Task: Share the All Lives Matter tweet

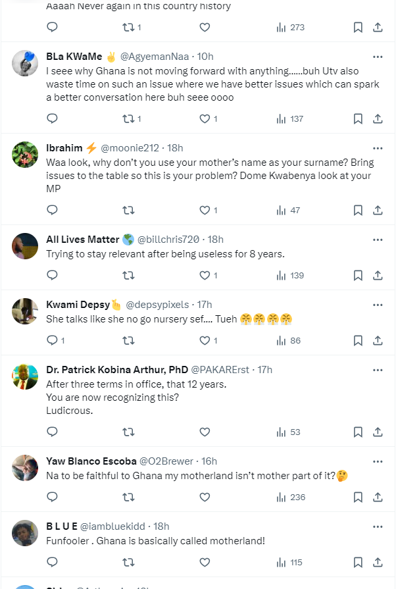Action: click(378, 275)
